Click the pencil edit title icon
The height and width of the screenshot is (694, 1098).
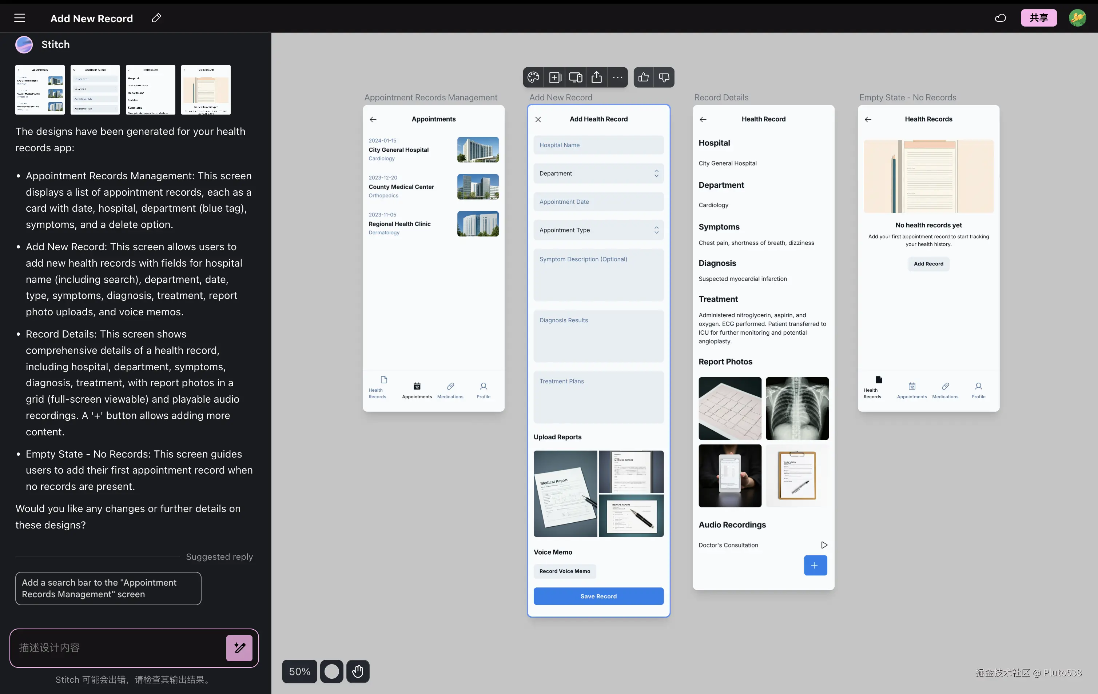click(x=156, y=18)
